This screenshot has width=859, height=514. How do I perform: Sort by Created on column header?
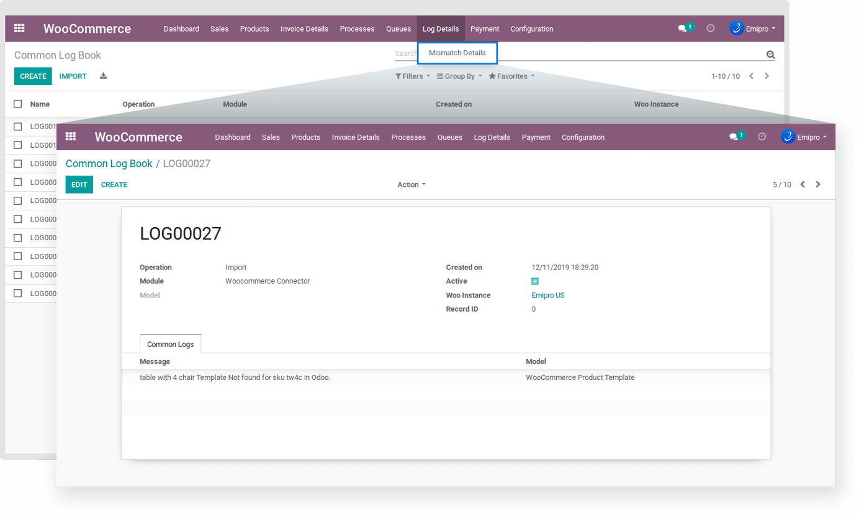click(x=454, y=104)
